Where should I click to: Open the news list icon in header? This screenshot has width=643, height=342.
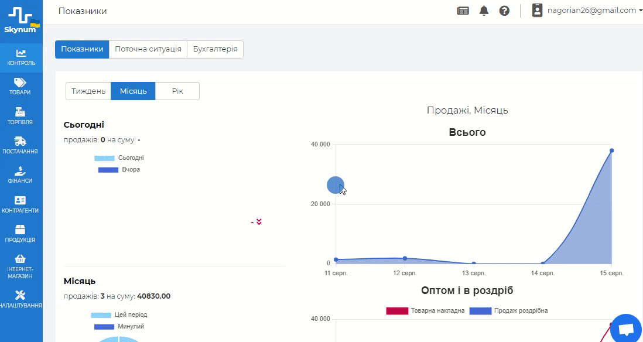click(463, 11)
